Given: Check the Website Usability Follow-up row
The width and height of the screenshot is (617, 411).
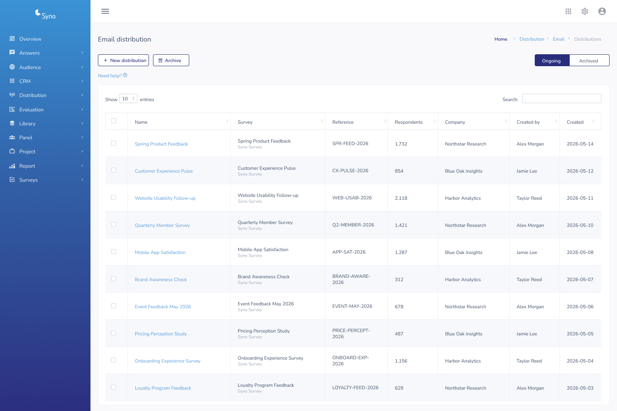Looking at the screenshot, I should 114,197.
